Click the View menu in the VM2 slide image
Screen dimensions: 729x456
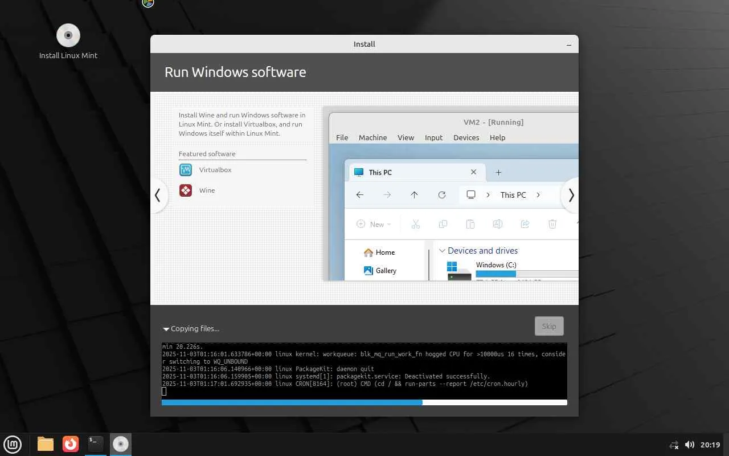pos(406,137)
